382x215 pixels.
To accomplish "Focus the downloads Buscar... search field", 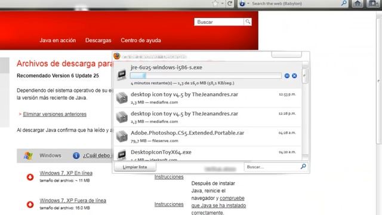I will click(272, 167).
